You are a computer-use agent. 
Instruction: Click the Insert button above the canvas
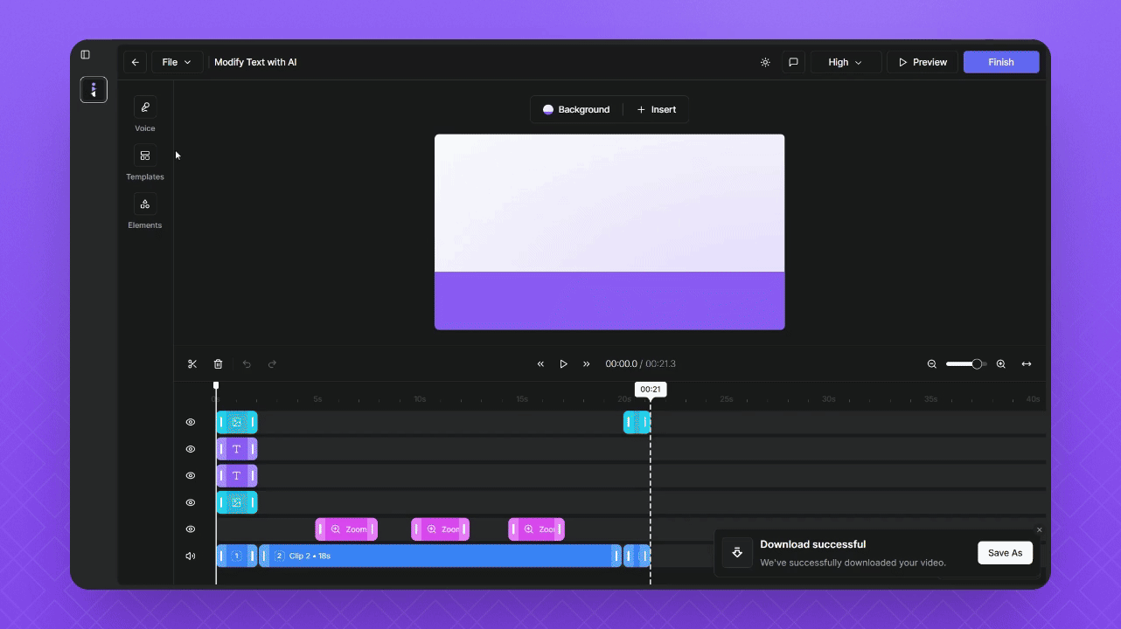tap(657, 109)
